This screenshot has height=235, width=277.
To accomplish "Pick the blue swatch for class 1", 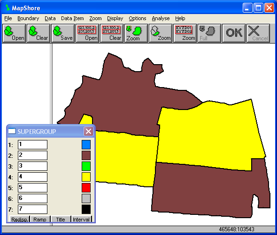I will coord(86,145).
